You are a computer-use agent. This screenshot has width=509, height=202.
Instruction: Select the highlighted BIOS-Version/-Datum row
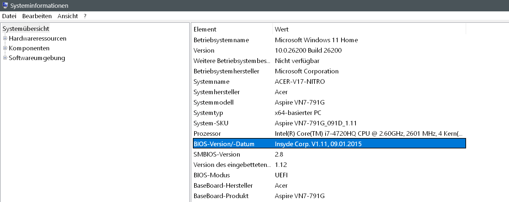coord(329,144)
